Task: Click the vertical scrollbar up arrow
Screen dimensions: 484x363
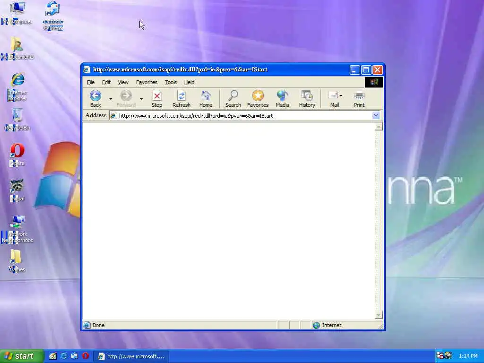Action: click(379, 127)
